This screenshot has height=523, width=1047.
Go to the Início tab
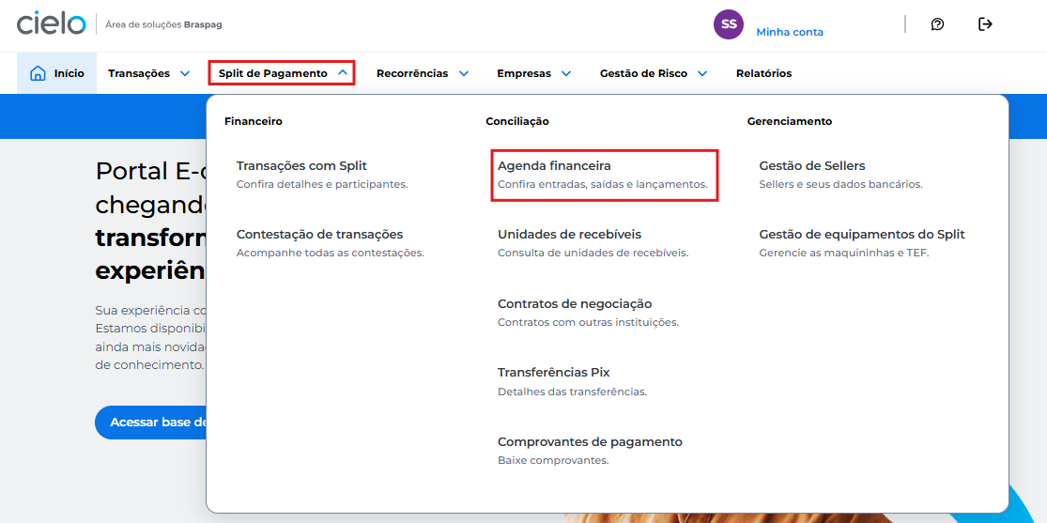point(56,73)
